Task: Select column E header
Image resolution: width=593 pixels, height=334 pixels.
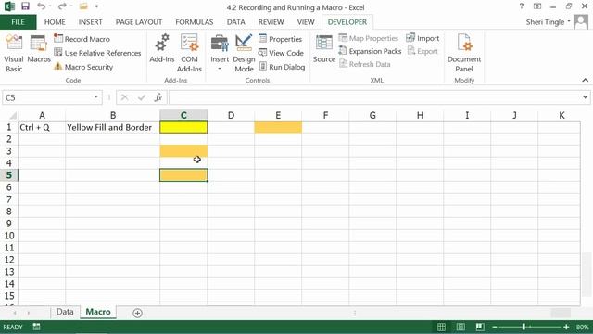Action: [278, 115]
